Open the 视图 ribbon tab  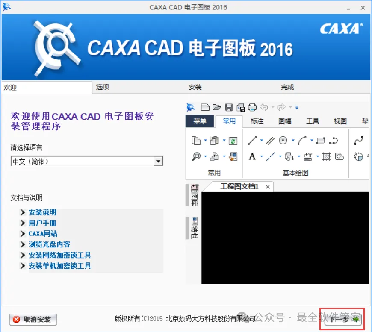coord(340,121)
